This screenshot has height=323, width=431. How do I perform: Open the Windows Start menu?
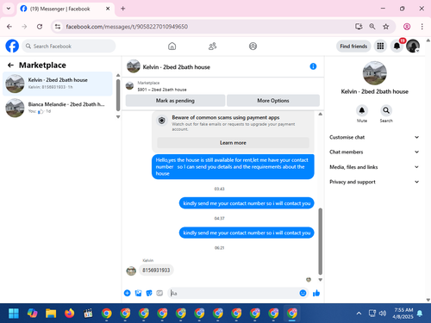point(14,314)
